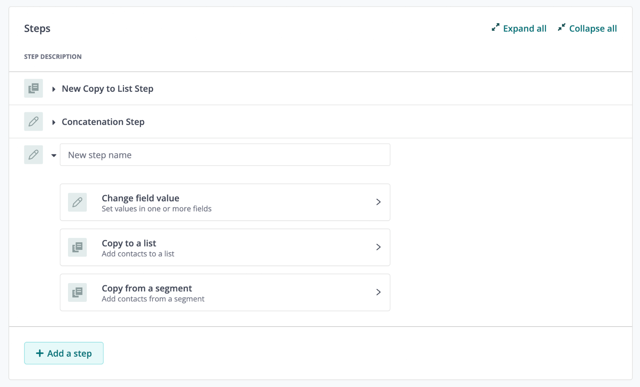Click the Add a step button
The width and height of the screenshot is (640, 387).
(64, 353)
